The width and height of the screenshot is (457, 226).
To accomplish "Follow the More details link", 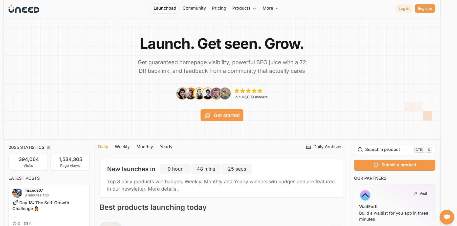I will click(x=162, y=189).
